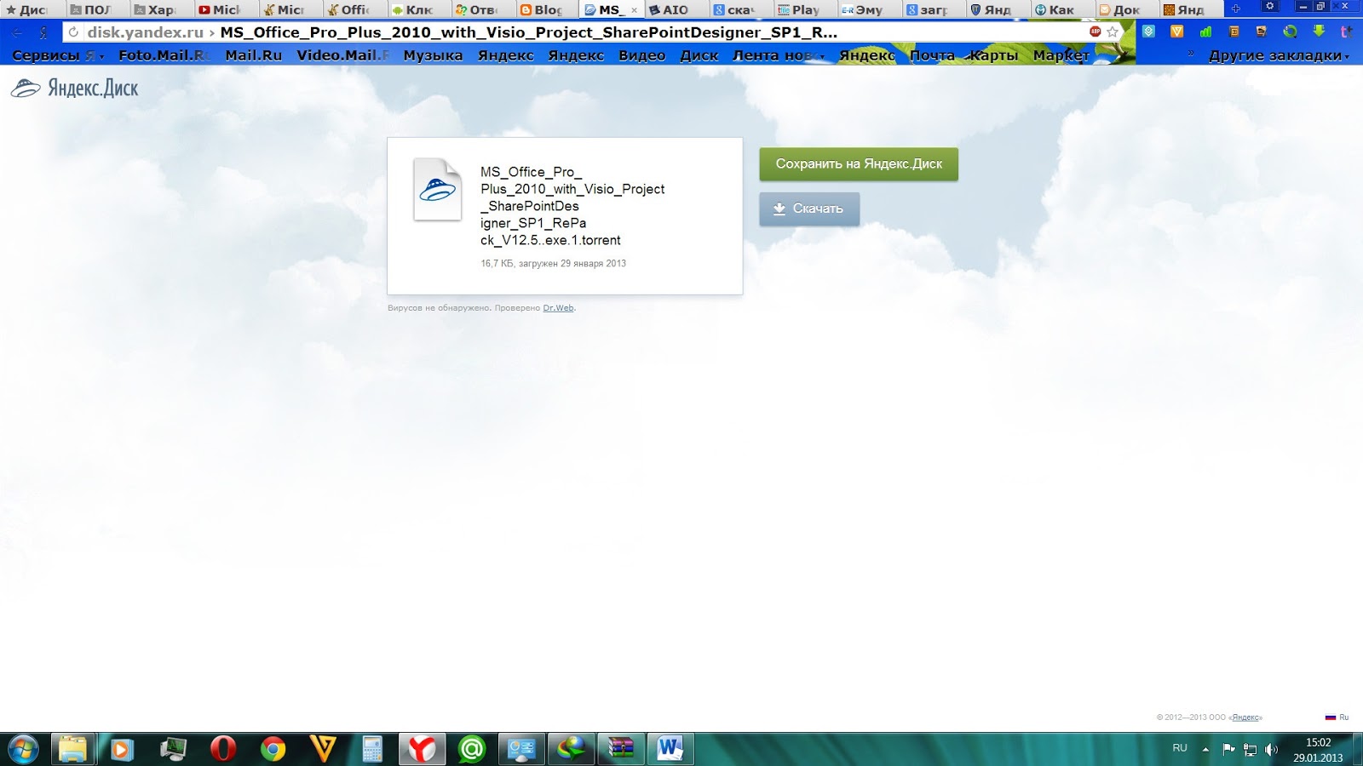Launch Opera from the taskbar

pyautogui.click(x=223, y=749)
